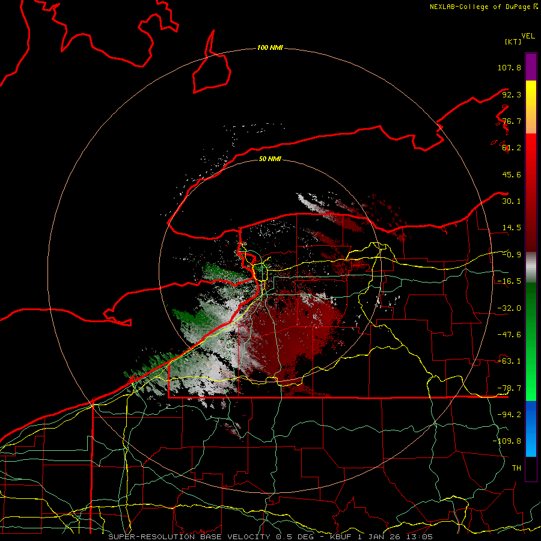Click the 30.1 velocity scale value
The height and width of the screenshot is (541, 541).
point(512,201)
